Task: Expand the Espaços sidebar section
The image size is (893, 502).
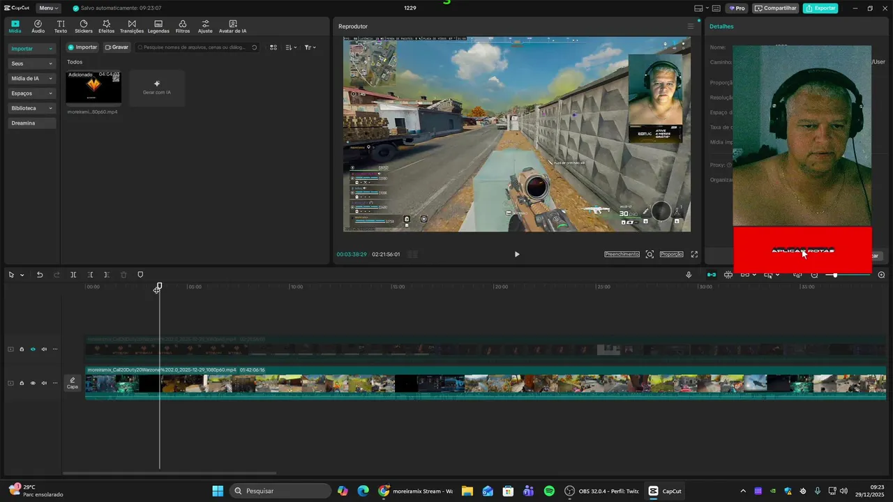Action: pyautogui.click(x=32, y=93)
